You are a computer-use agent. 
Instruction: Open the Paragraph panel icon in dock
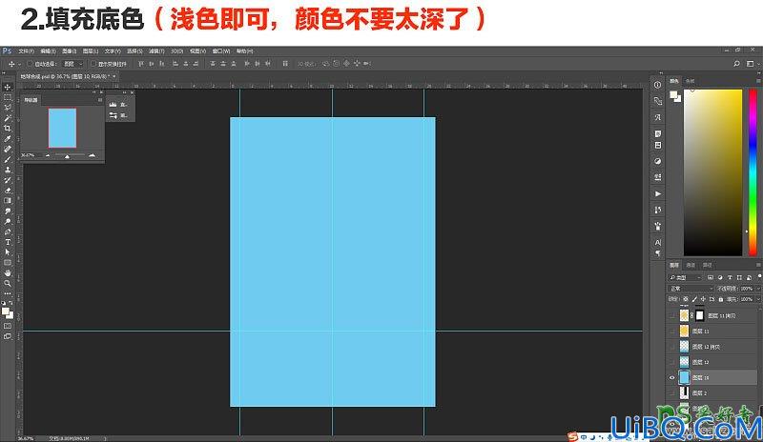[x=657, y=252]
